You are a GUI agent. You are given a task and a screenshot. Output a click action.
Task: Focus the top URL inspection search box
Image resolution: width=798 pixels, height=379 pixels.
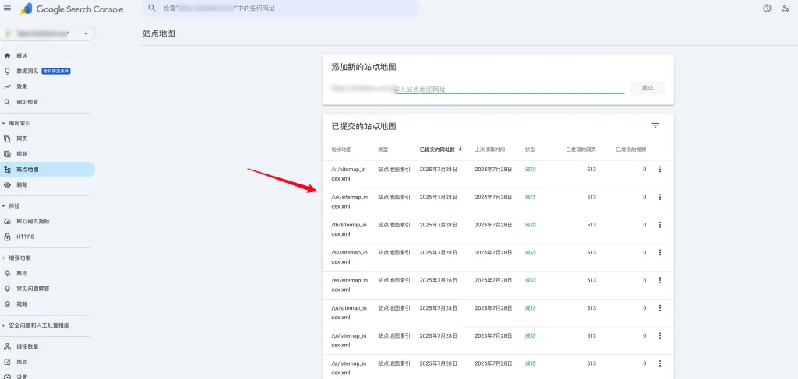(x=280, y=8)
